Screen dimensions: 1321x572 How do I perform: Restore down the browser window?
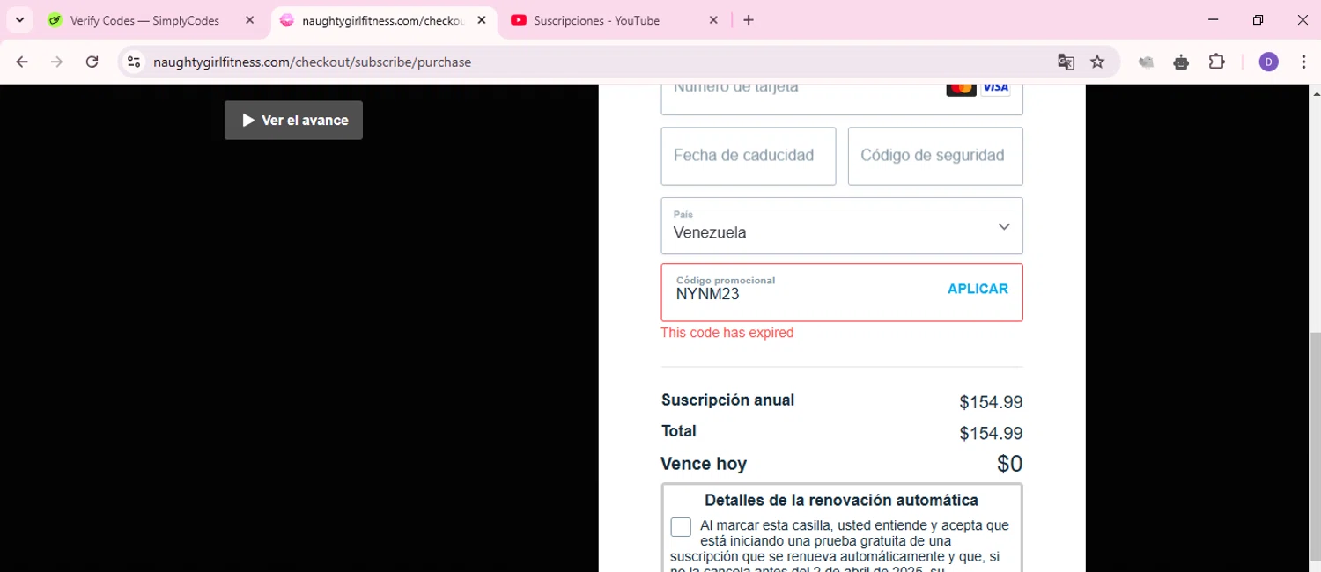click(x=1258, y=20)
